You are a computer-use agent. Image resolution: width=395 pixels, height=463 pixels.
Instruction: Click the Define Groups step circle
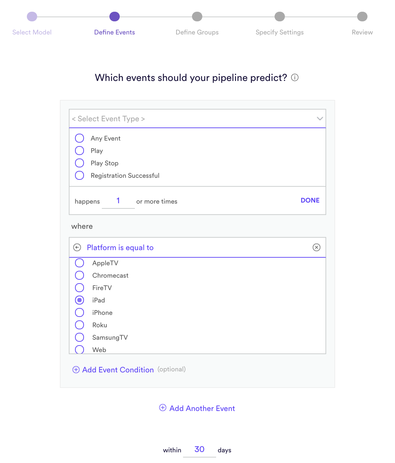click(x=197, y=17)
